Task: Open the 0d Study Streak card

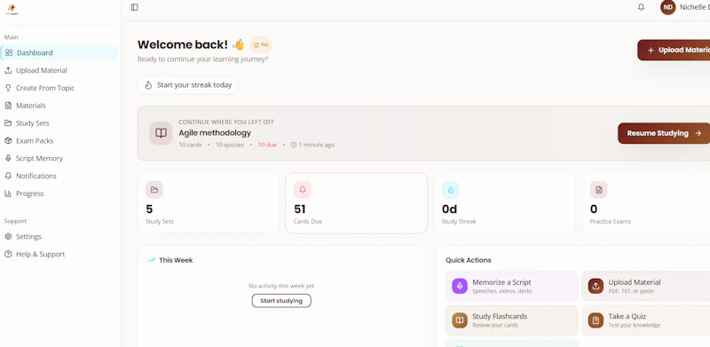Action: [504, 203]
